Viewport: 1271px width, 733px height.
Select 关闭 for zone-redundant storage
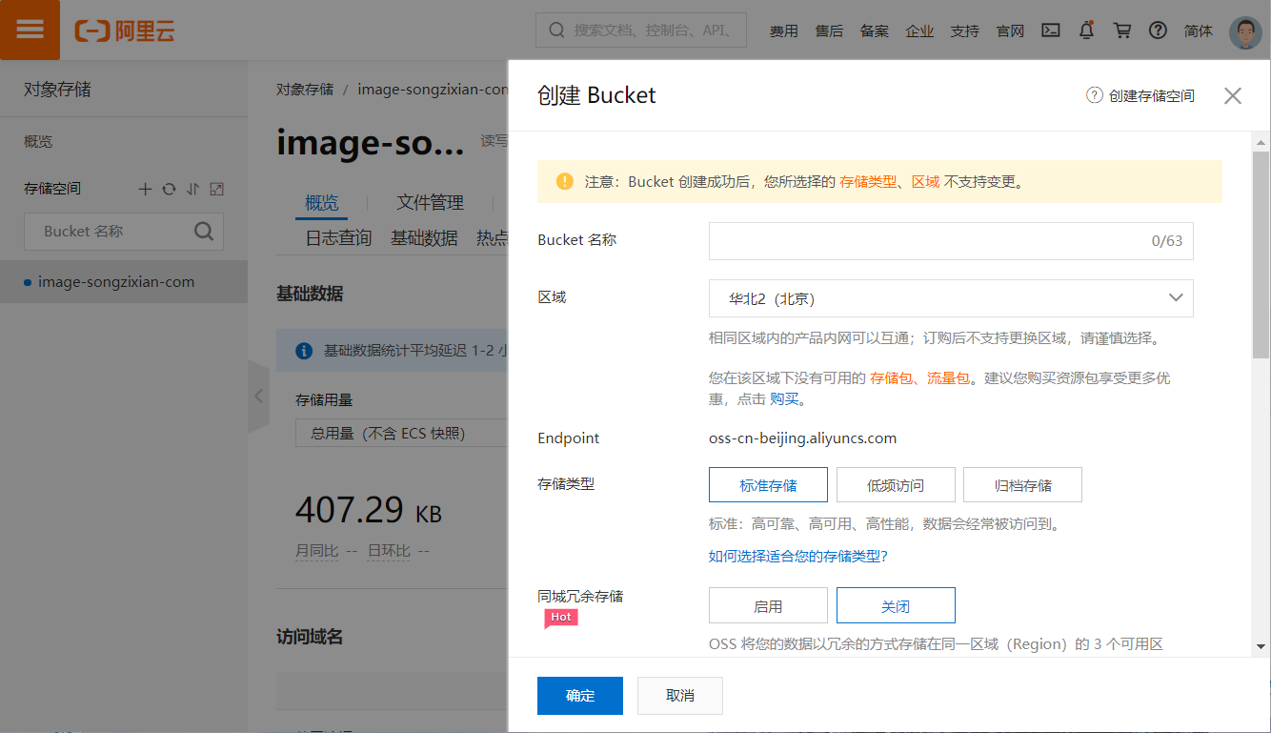(896, 606)
